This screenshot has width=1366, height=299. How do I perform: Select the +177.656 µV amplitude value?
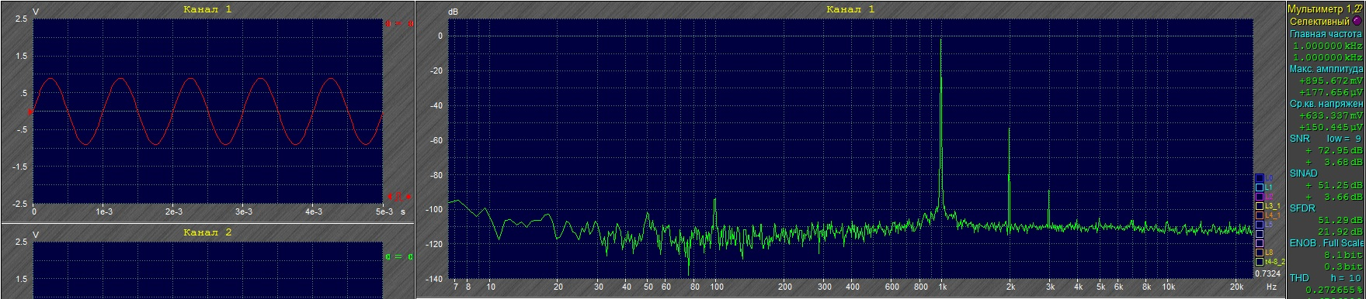click(x=1330, y=91)
